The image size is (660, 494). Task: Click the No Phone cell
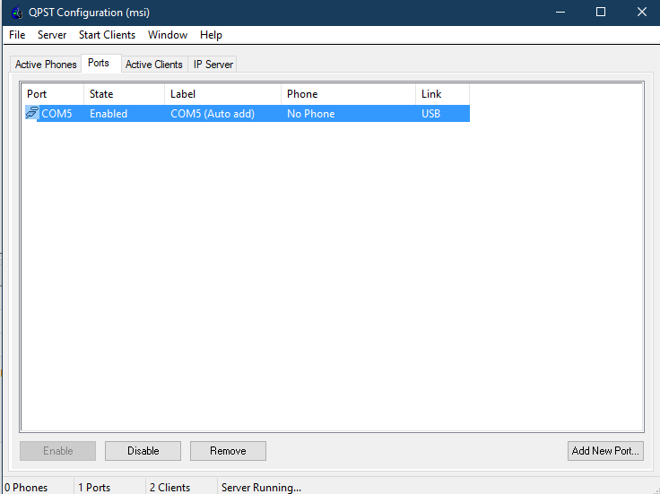pos(310,114)
